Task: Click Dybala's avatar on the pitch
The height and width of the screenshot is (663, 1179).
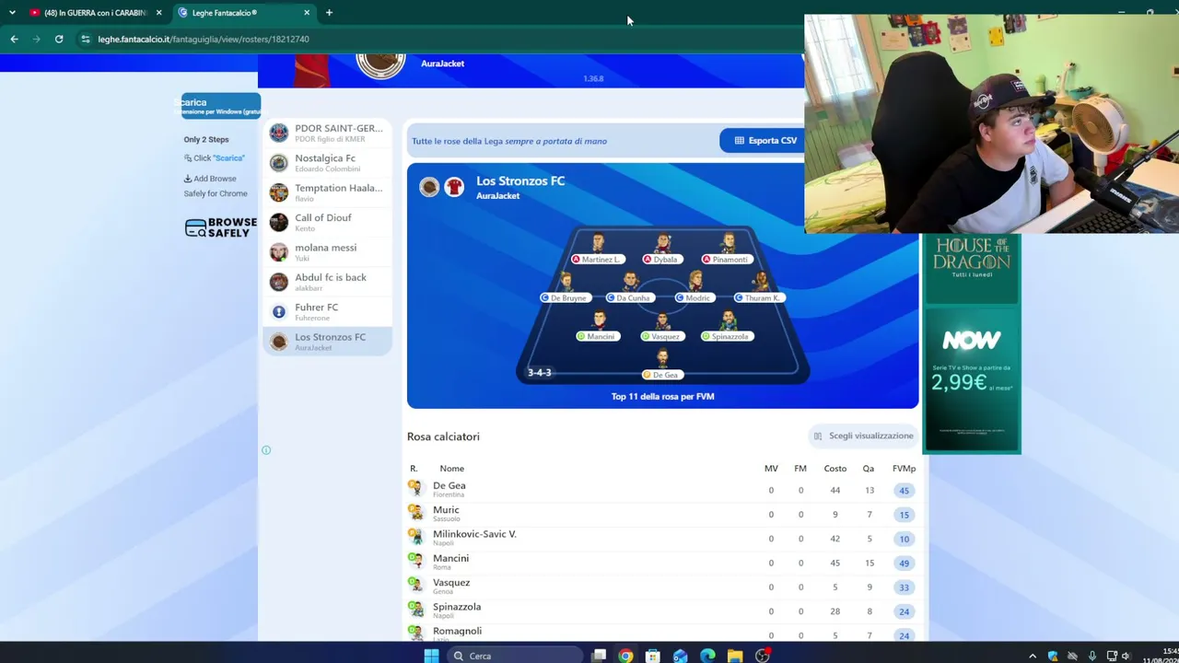Action: pos(663,244)
